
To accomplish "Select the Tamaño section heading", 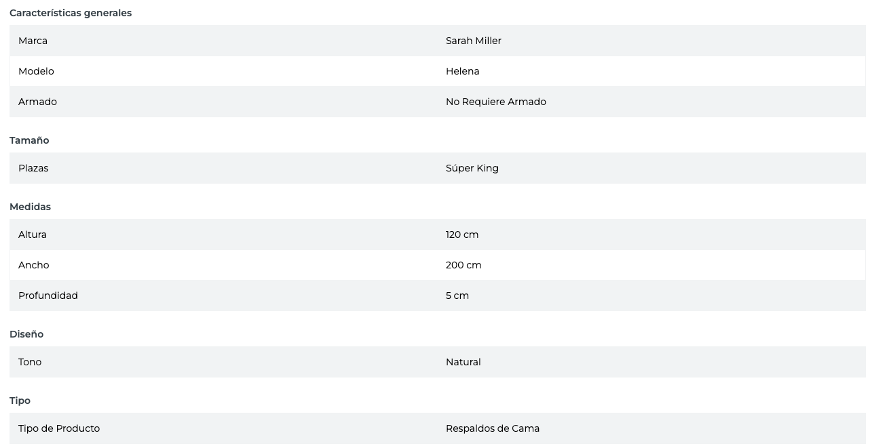I will pyautogui.click(x=29, y=140).
